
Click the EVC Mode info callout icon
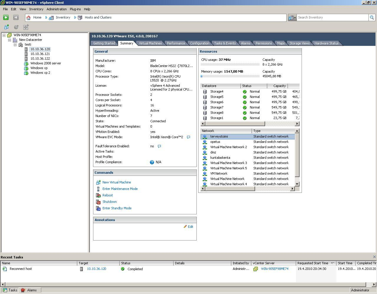188,137
